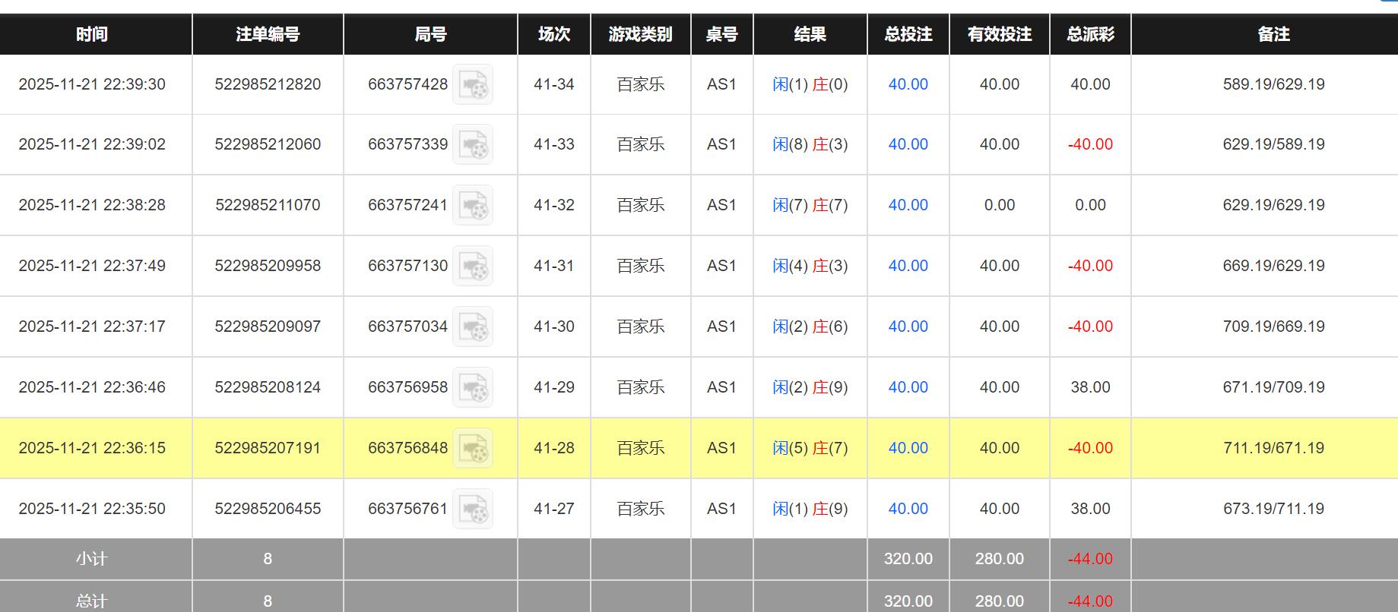
Task: Click the result 闲(7) 庄(7) tie cell
Action: point(810,205)
